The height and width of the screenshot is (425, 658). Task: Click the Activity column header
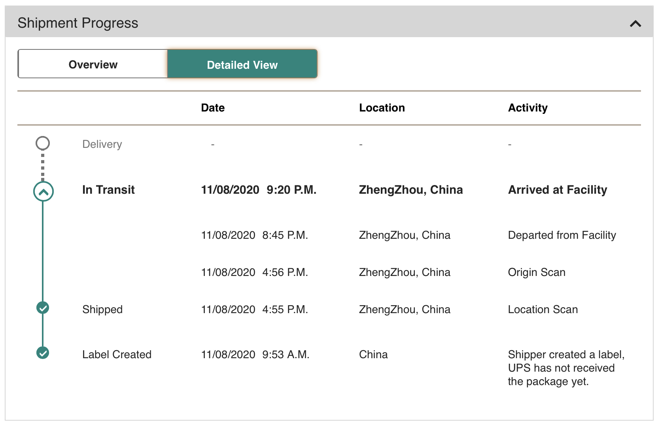[528, 108]
